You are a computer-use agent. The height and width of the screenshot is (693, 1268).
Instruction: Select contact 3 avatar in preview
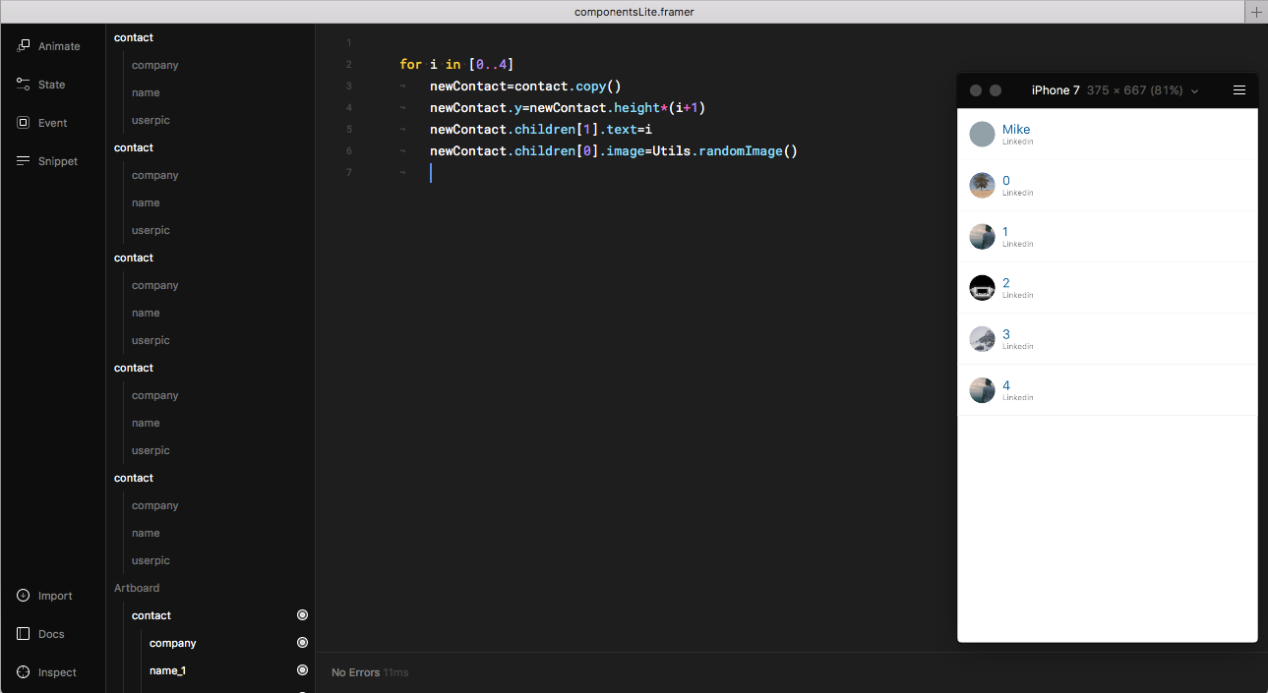click(982, 338)
